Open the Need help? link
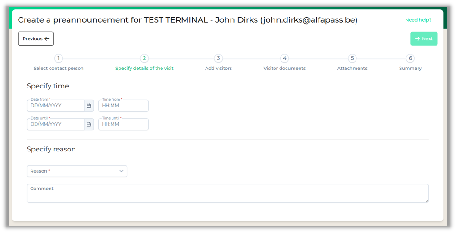Image resolution: width=456 pixels, height=233 pixels. [418, 20]
